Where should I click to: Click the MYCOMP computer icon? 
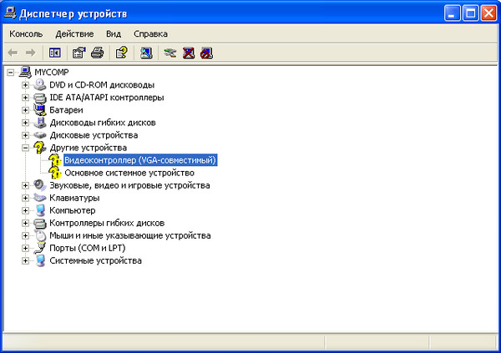click(x=25, y=73)
